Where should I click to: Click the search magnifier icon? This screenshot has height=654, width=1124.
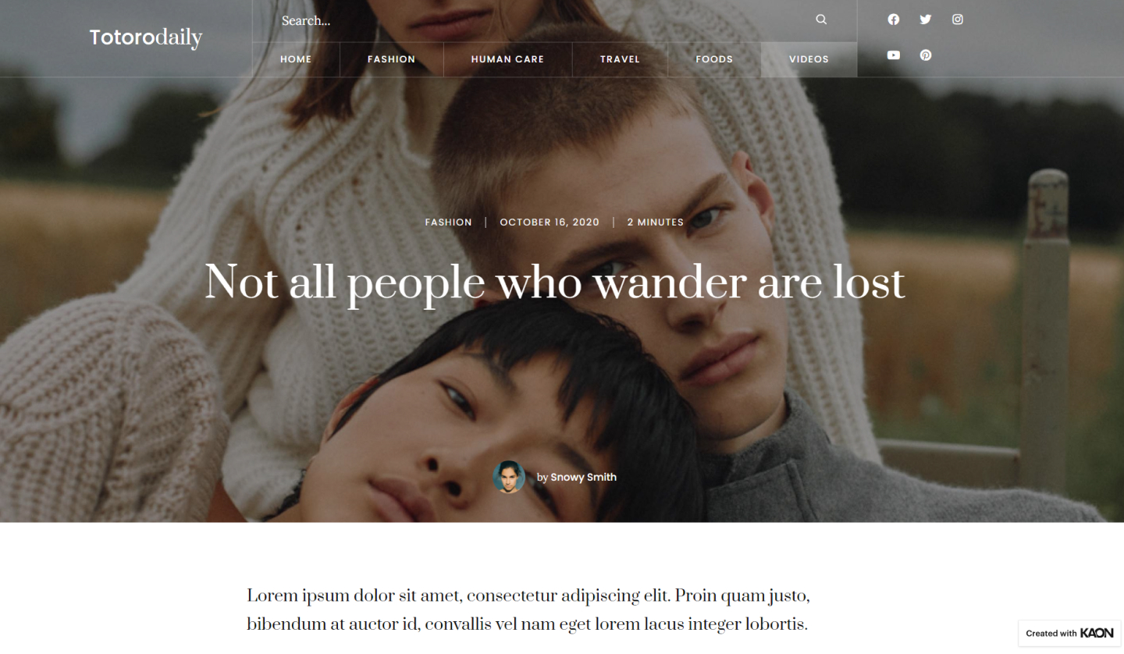click(x=821, y=20)
